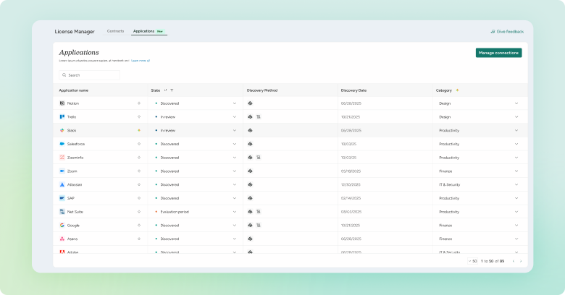The image size is (565, 295).
Task: Open the rows-per-page dropdown showing 50
Action: [472, 261]
